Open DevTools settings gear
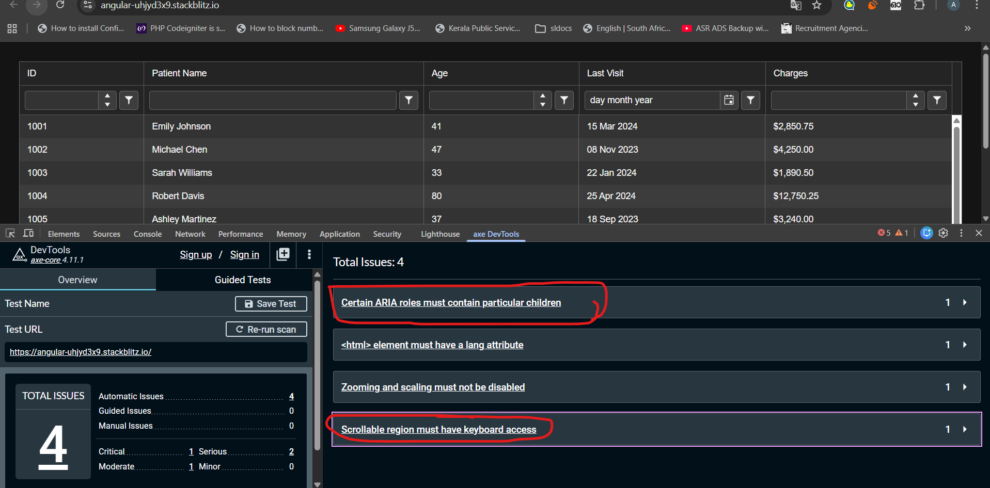 tap(944, 233)
